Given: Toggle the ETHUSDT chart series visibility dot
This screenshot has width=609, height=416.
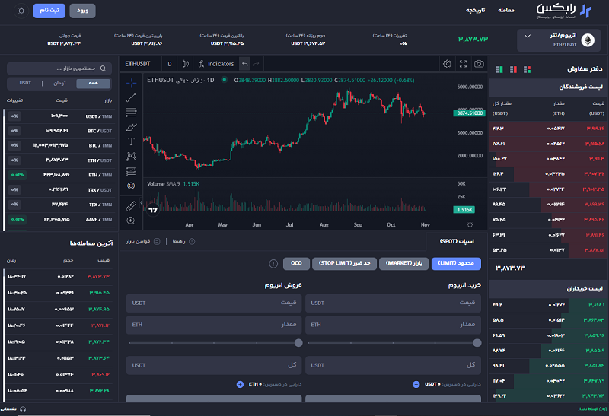Looking at the screenshot, I should pyautogui.click(x=224, y=80).
